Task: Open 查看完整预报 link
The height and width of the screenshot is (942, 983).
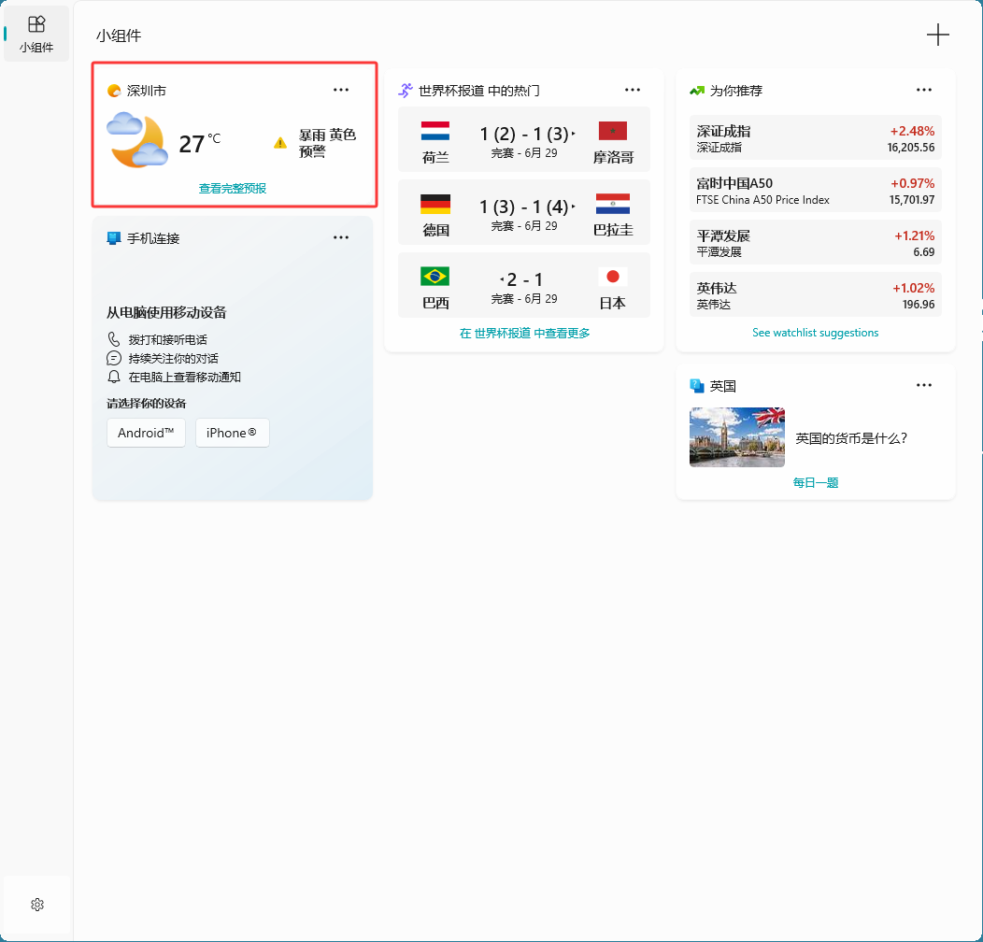Action: click(233, 188)
